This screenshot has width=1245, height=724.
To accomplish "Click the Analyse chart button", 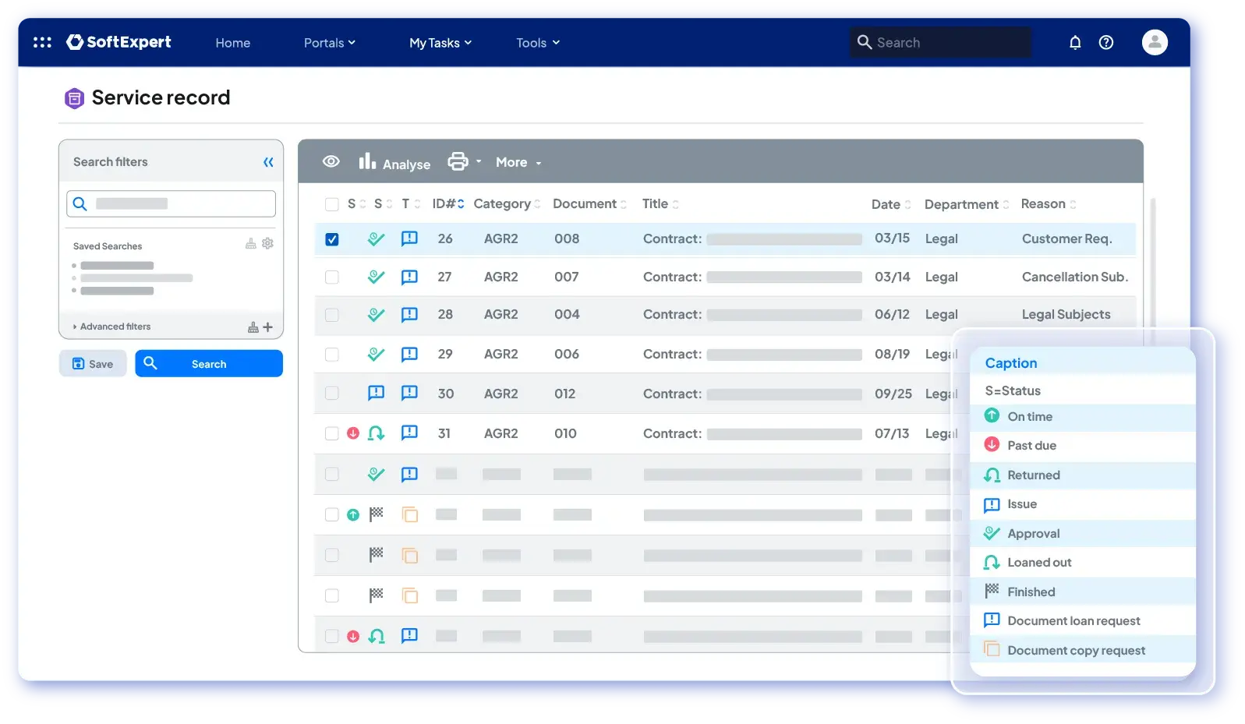I will point(394,162).
